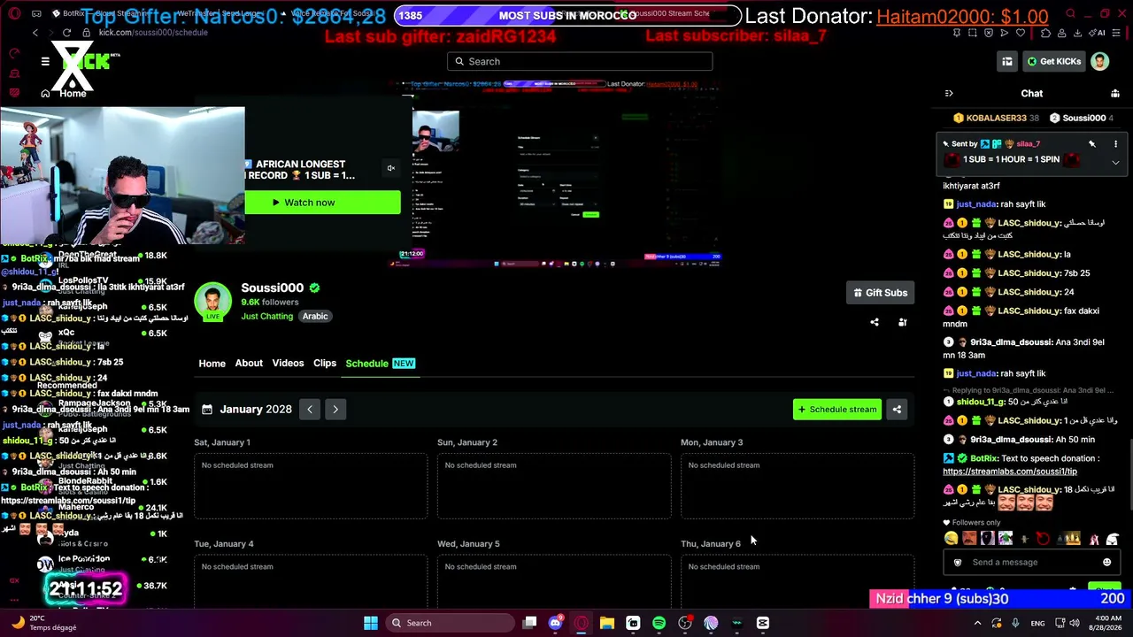Viewport: 1133px width, 637px height.
Task: Click the share icon under Gift Subs
Action: [x=875, y=322]
